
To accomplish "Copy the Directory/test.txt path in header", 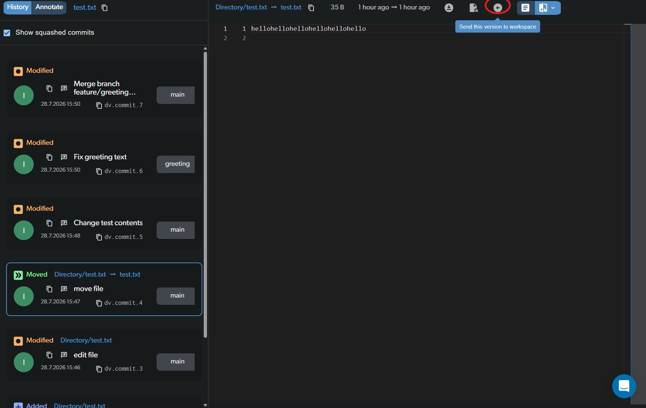I will coord(311,8).
